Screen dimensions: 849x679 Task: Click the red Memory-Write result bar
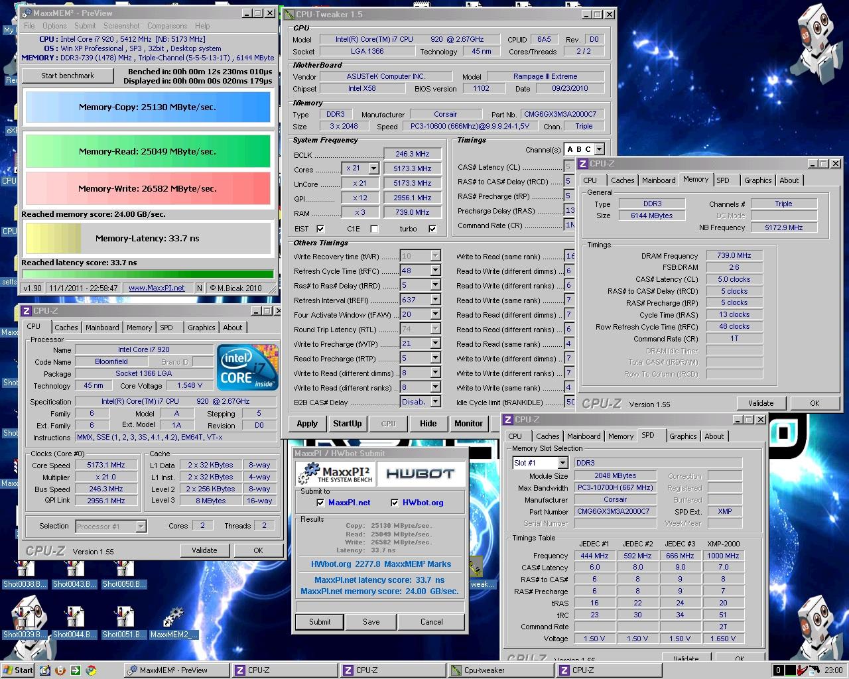pyautogui.click(x=148, y=189)
